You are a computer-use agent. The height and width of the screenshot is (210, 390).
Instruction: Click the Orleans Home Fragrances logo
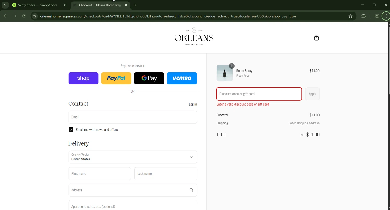[194, 37]
